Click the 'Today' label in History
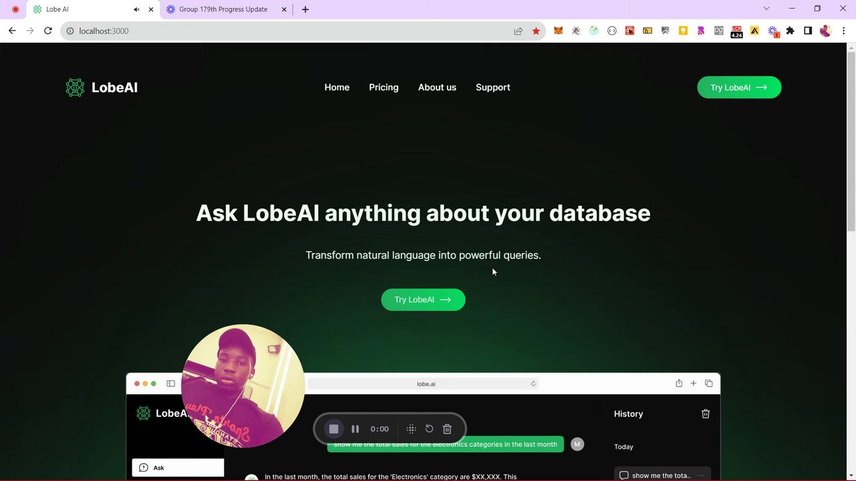This screenshot has width=856, height=481. 624,446
